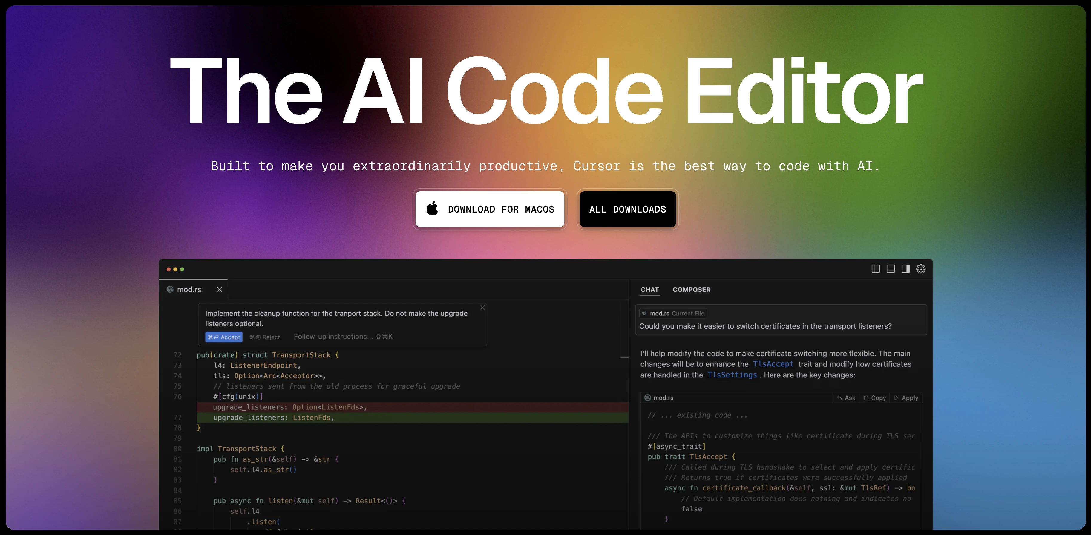Open settings via the gear icon
This screenshot has height=535, width=1091.
pos(921,269)
